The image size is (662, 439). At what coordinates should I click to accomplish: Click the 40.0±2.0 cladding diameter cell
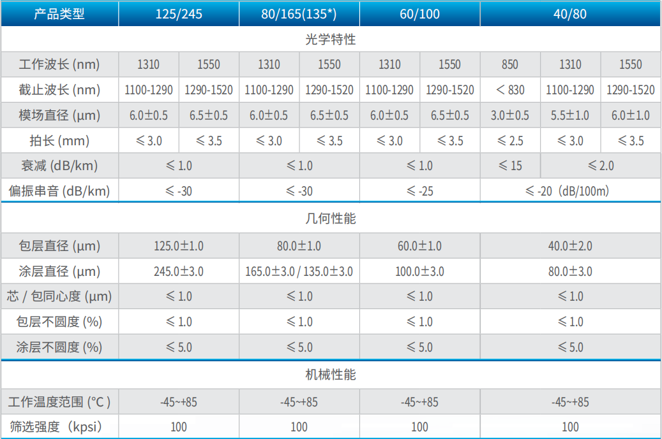pyautogui.click(x=570, y=246)
